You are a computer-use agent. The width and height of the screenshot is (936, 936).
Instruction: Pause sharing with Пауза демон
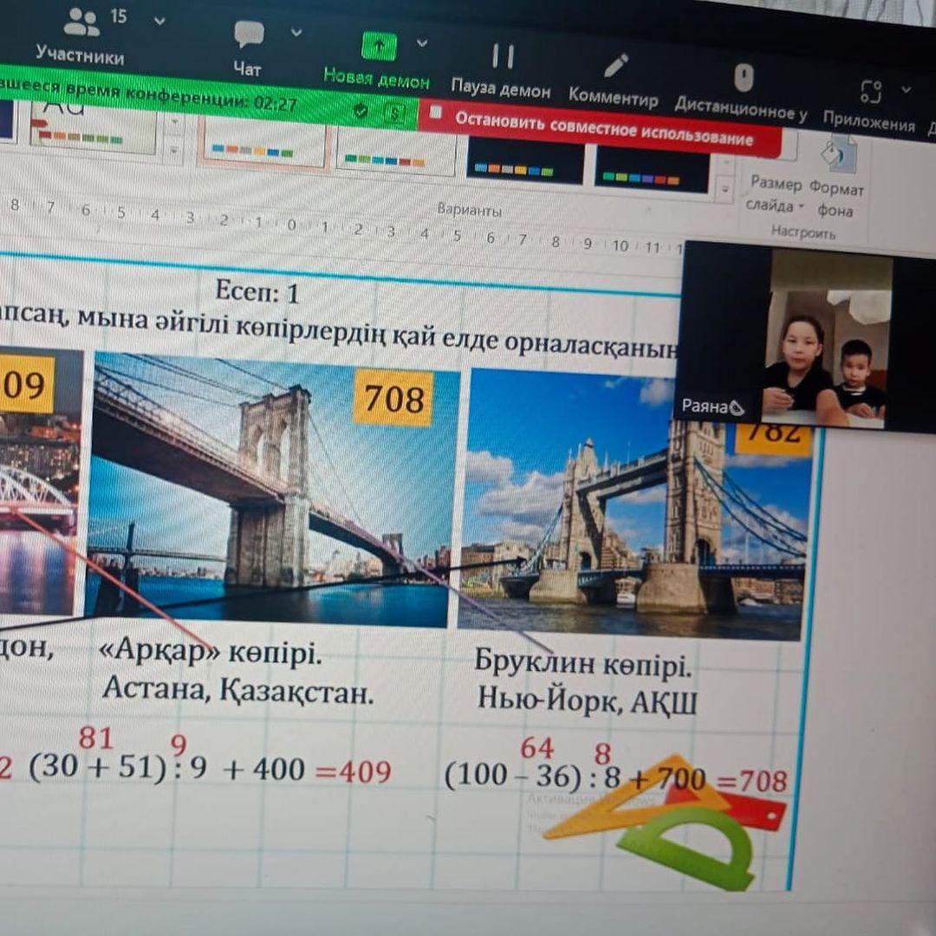(501, 72)
